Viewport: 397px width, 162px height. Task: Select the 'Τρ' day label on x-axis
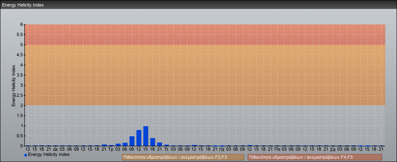click(111, 149)
